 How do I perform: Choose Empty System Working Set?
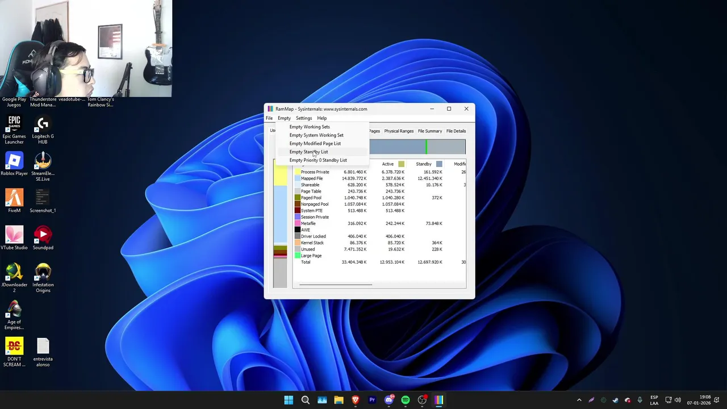coord(323,135)
